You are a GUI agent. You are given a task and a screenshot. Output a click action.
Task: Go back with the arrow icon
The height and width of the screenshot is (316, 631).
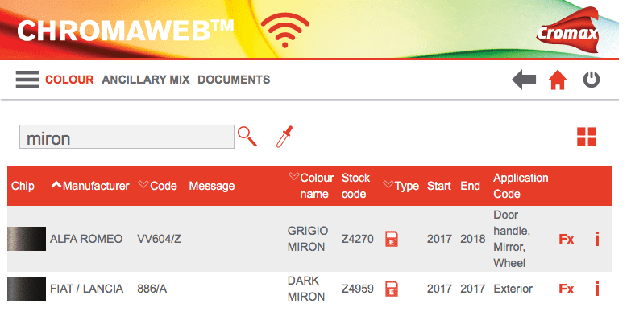point(524,80)
